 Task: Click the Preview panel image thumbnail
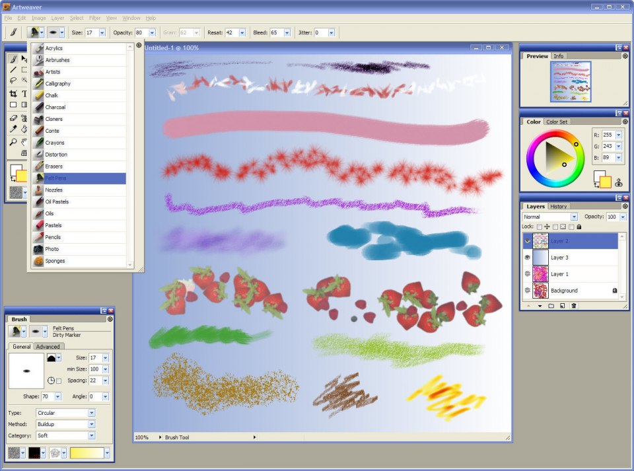pyautogui.click(x=571, y=82)
